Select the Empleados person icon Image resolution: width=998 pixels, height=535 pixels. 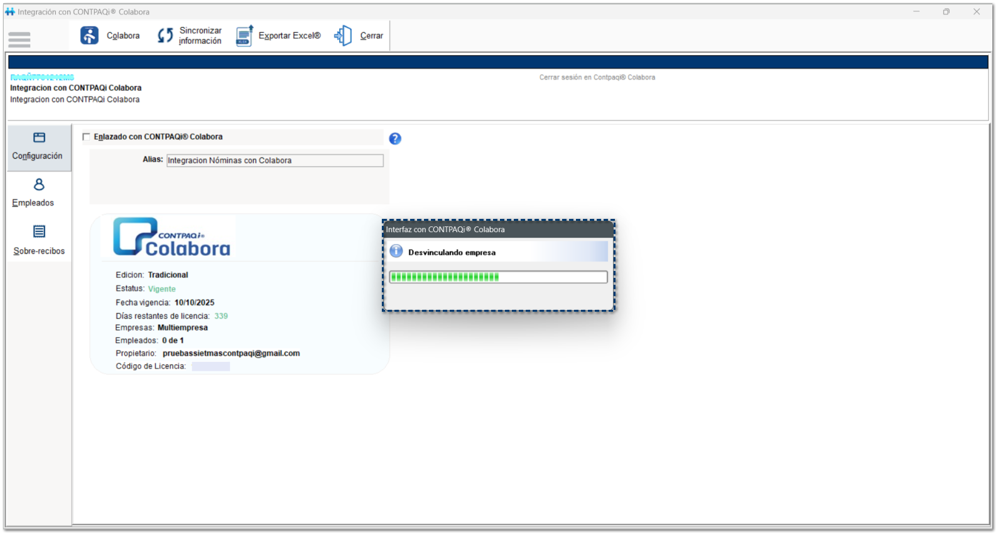pyautogui.click(x=39, y=184)
